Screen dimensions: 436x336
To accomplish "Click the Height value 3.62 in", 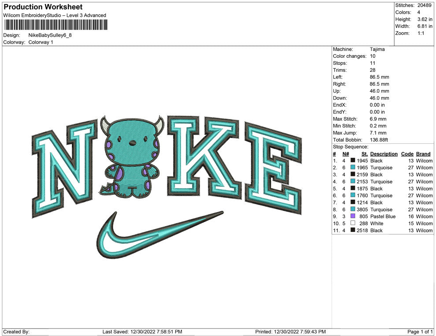I will pyautogui.click(x=425, y=19).
